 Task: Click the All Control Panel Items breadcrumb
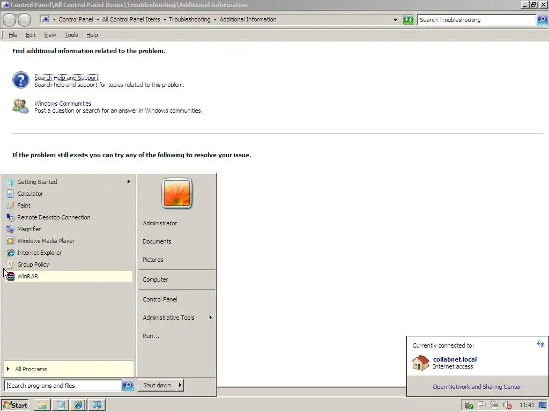[131, 20]
